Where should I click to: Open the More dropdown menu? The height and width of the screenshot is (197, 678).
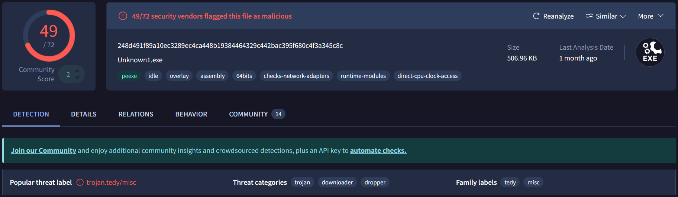650,16
